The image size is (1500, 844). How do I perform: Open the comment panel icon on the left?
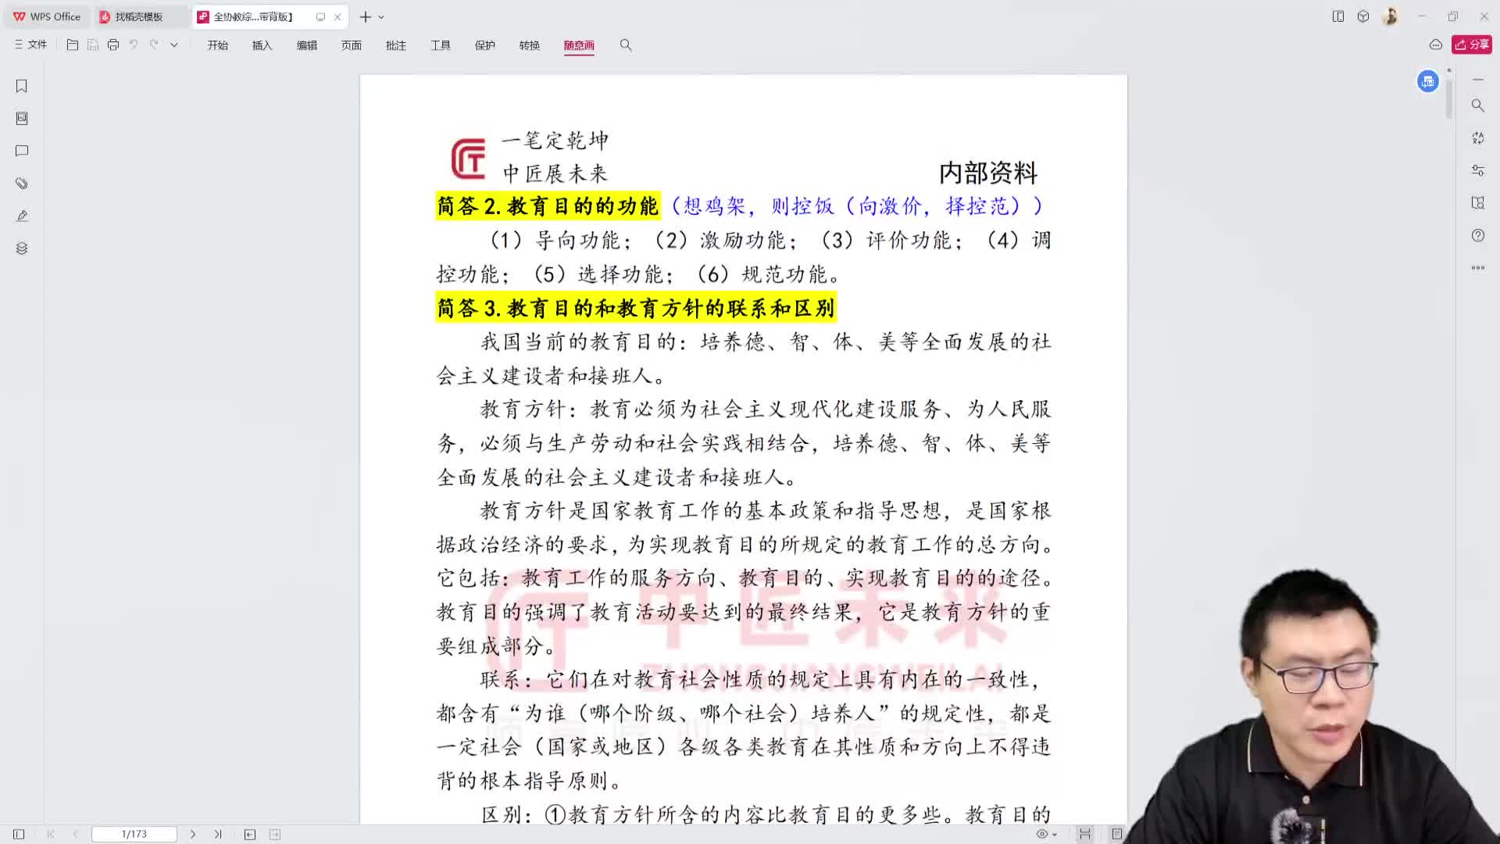point(21,151)
